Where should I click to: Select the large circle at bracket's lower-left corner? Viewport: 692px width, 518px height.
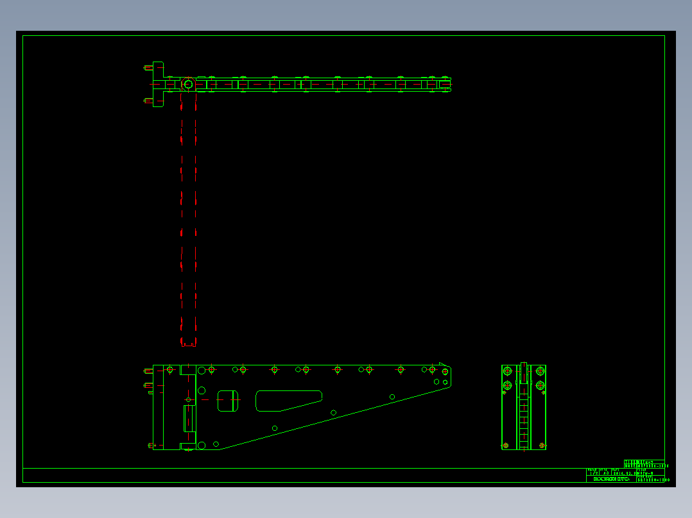pos(202,446)
